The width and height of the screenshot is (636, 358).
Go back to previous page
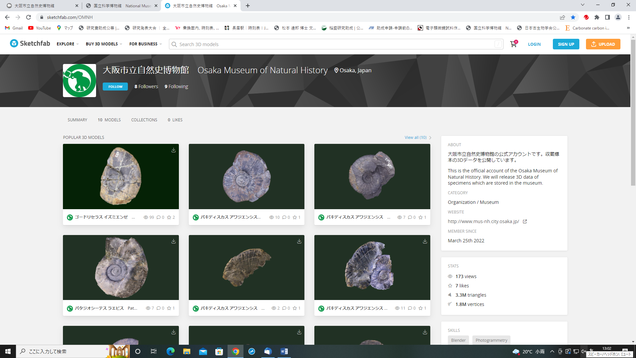tap(7, 17)
